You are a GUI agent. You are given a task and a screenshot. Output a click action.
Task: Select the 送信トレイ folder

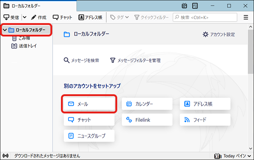point(24,46)
